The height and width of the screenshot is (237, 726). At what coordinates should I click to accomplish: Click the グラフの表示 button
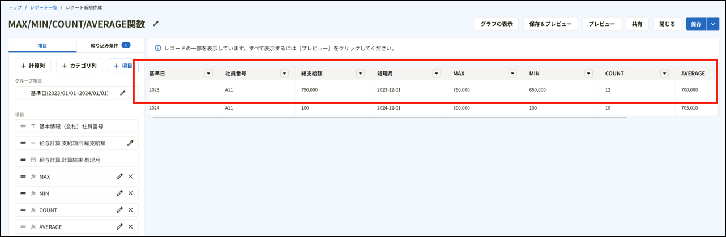pos(496,24)
